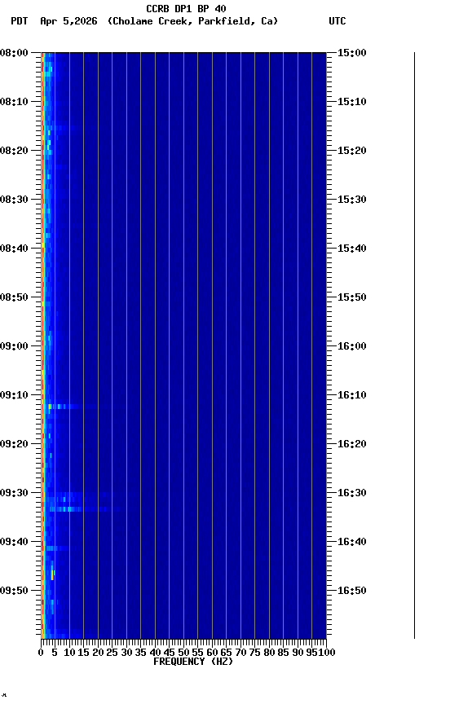Viewport: 450px width, 704px height.
Task: Click the 15:30 UTC time label
Action: 352,200
